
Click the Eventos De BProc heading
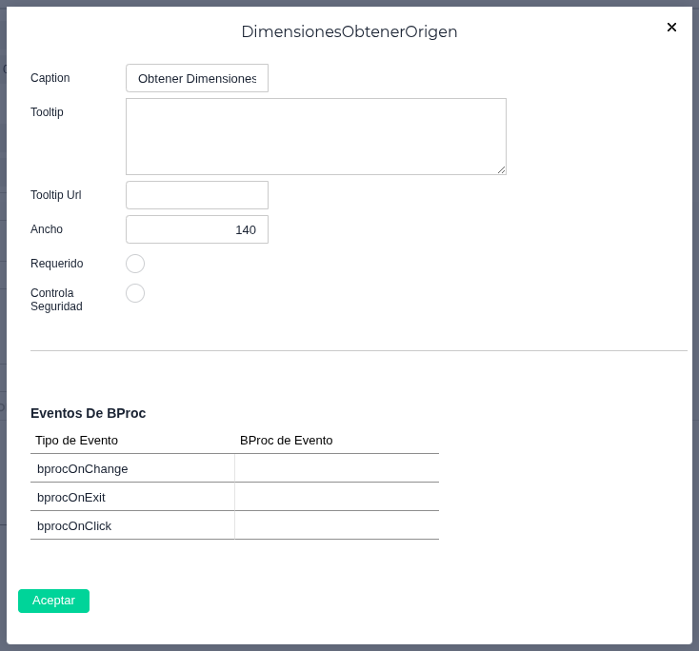[x=89, y=413]
